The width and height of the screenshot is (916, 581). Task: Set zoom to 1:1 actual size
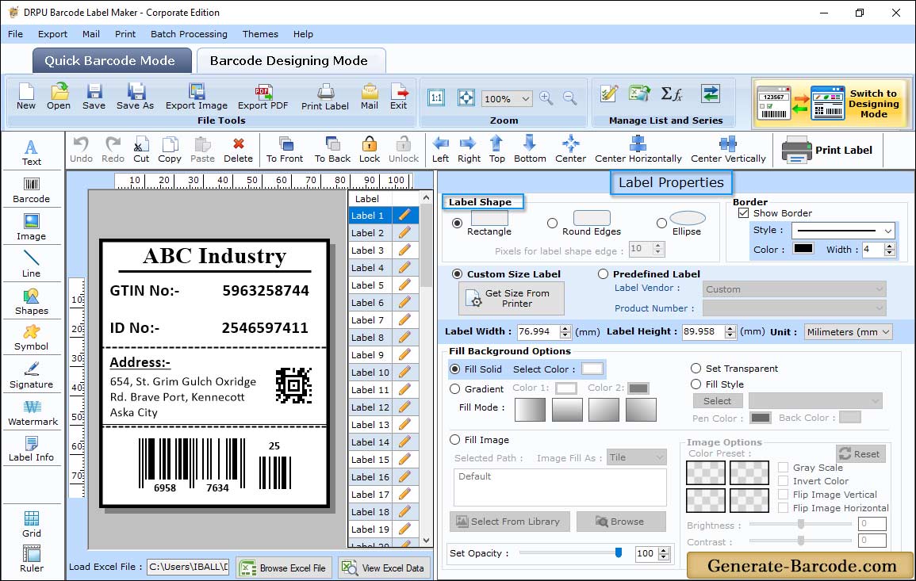436,97
